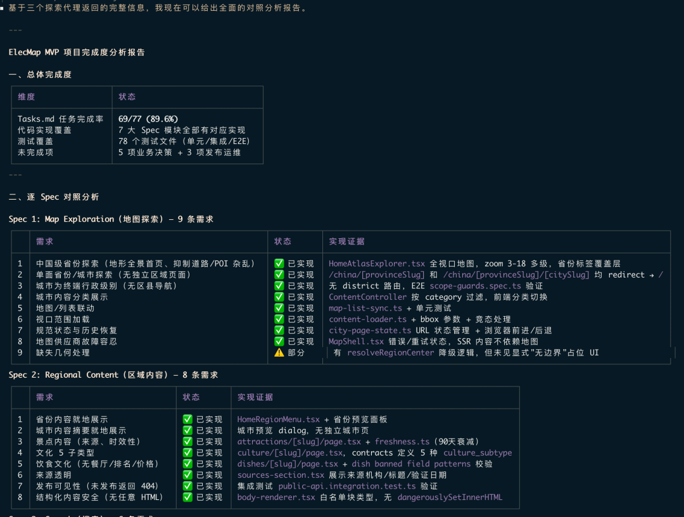Click green check icon in 饮食文化 row
This screenshot has height=517, width=684.
point(187,464)
